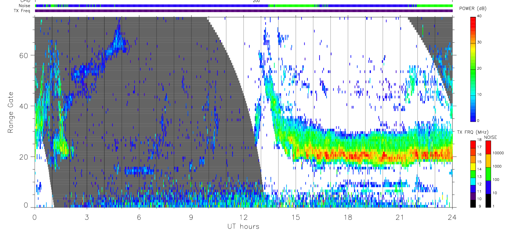Viewport: 509px width, 235px height.
Task: Select the 14 label on the TX FRQ scale
Action: (479, 169)
